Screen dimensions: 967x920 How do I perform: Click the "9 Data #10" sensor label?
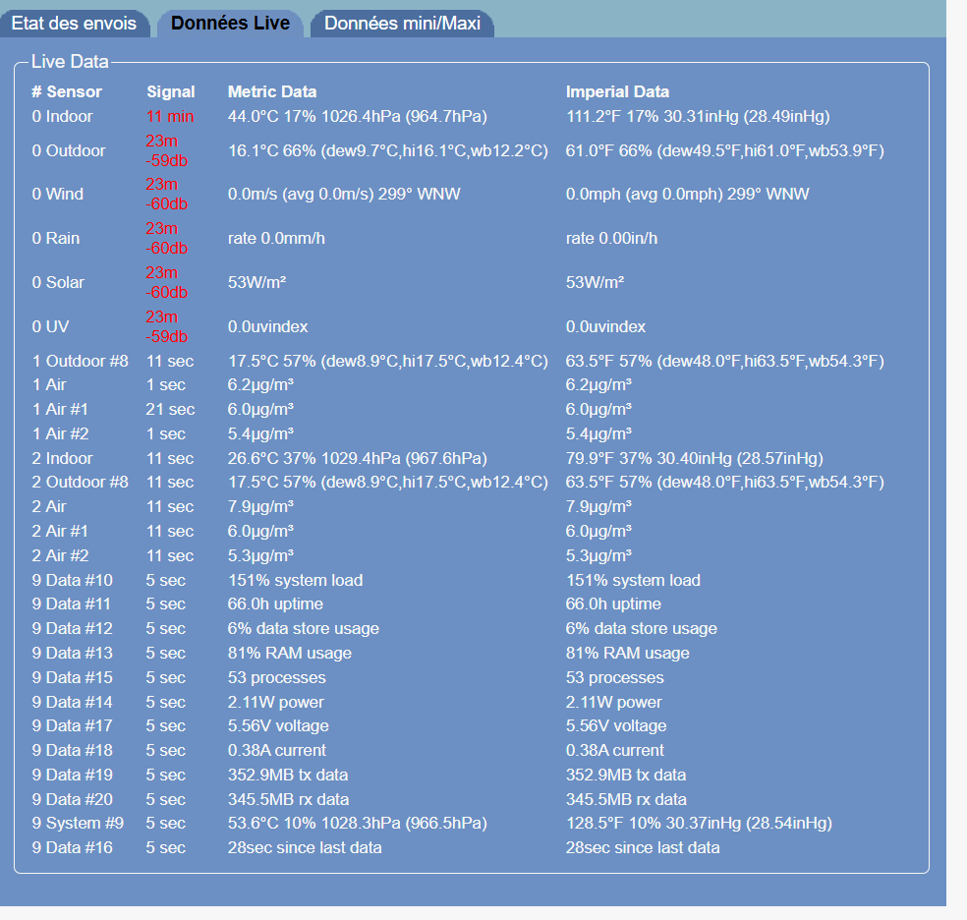pos(72,581)
